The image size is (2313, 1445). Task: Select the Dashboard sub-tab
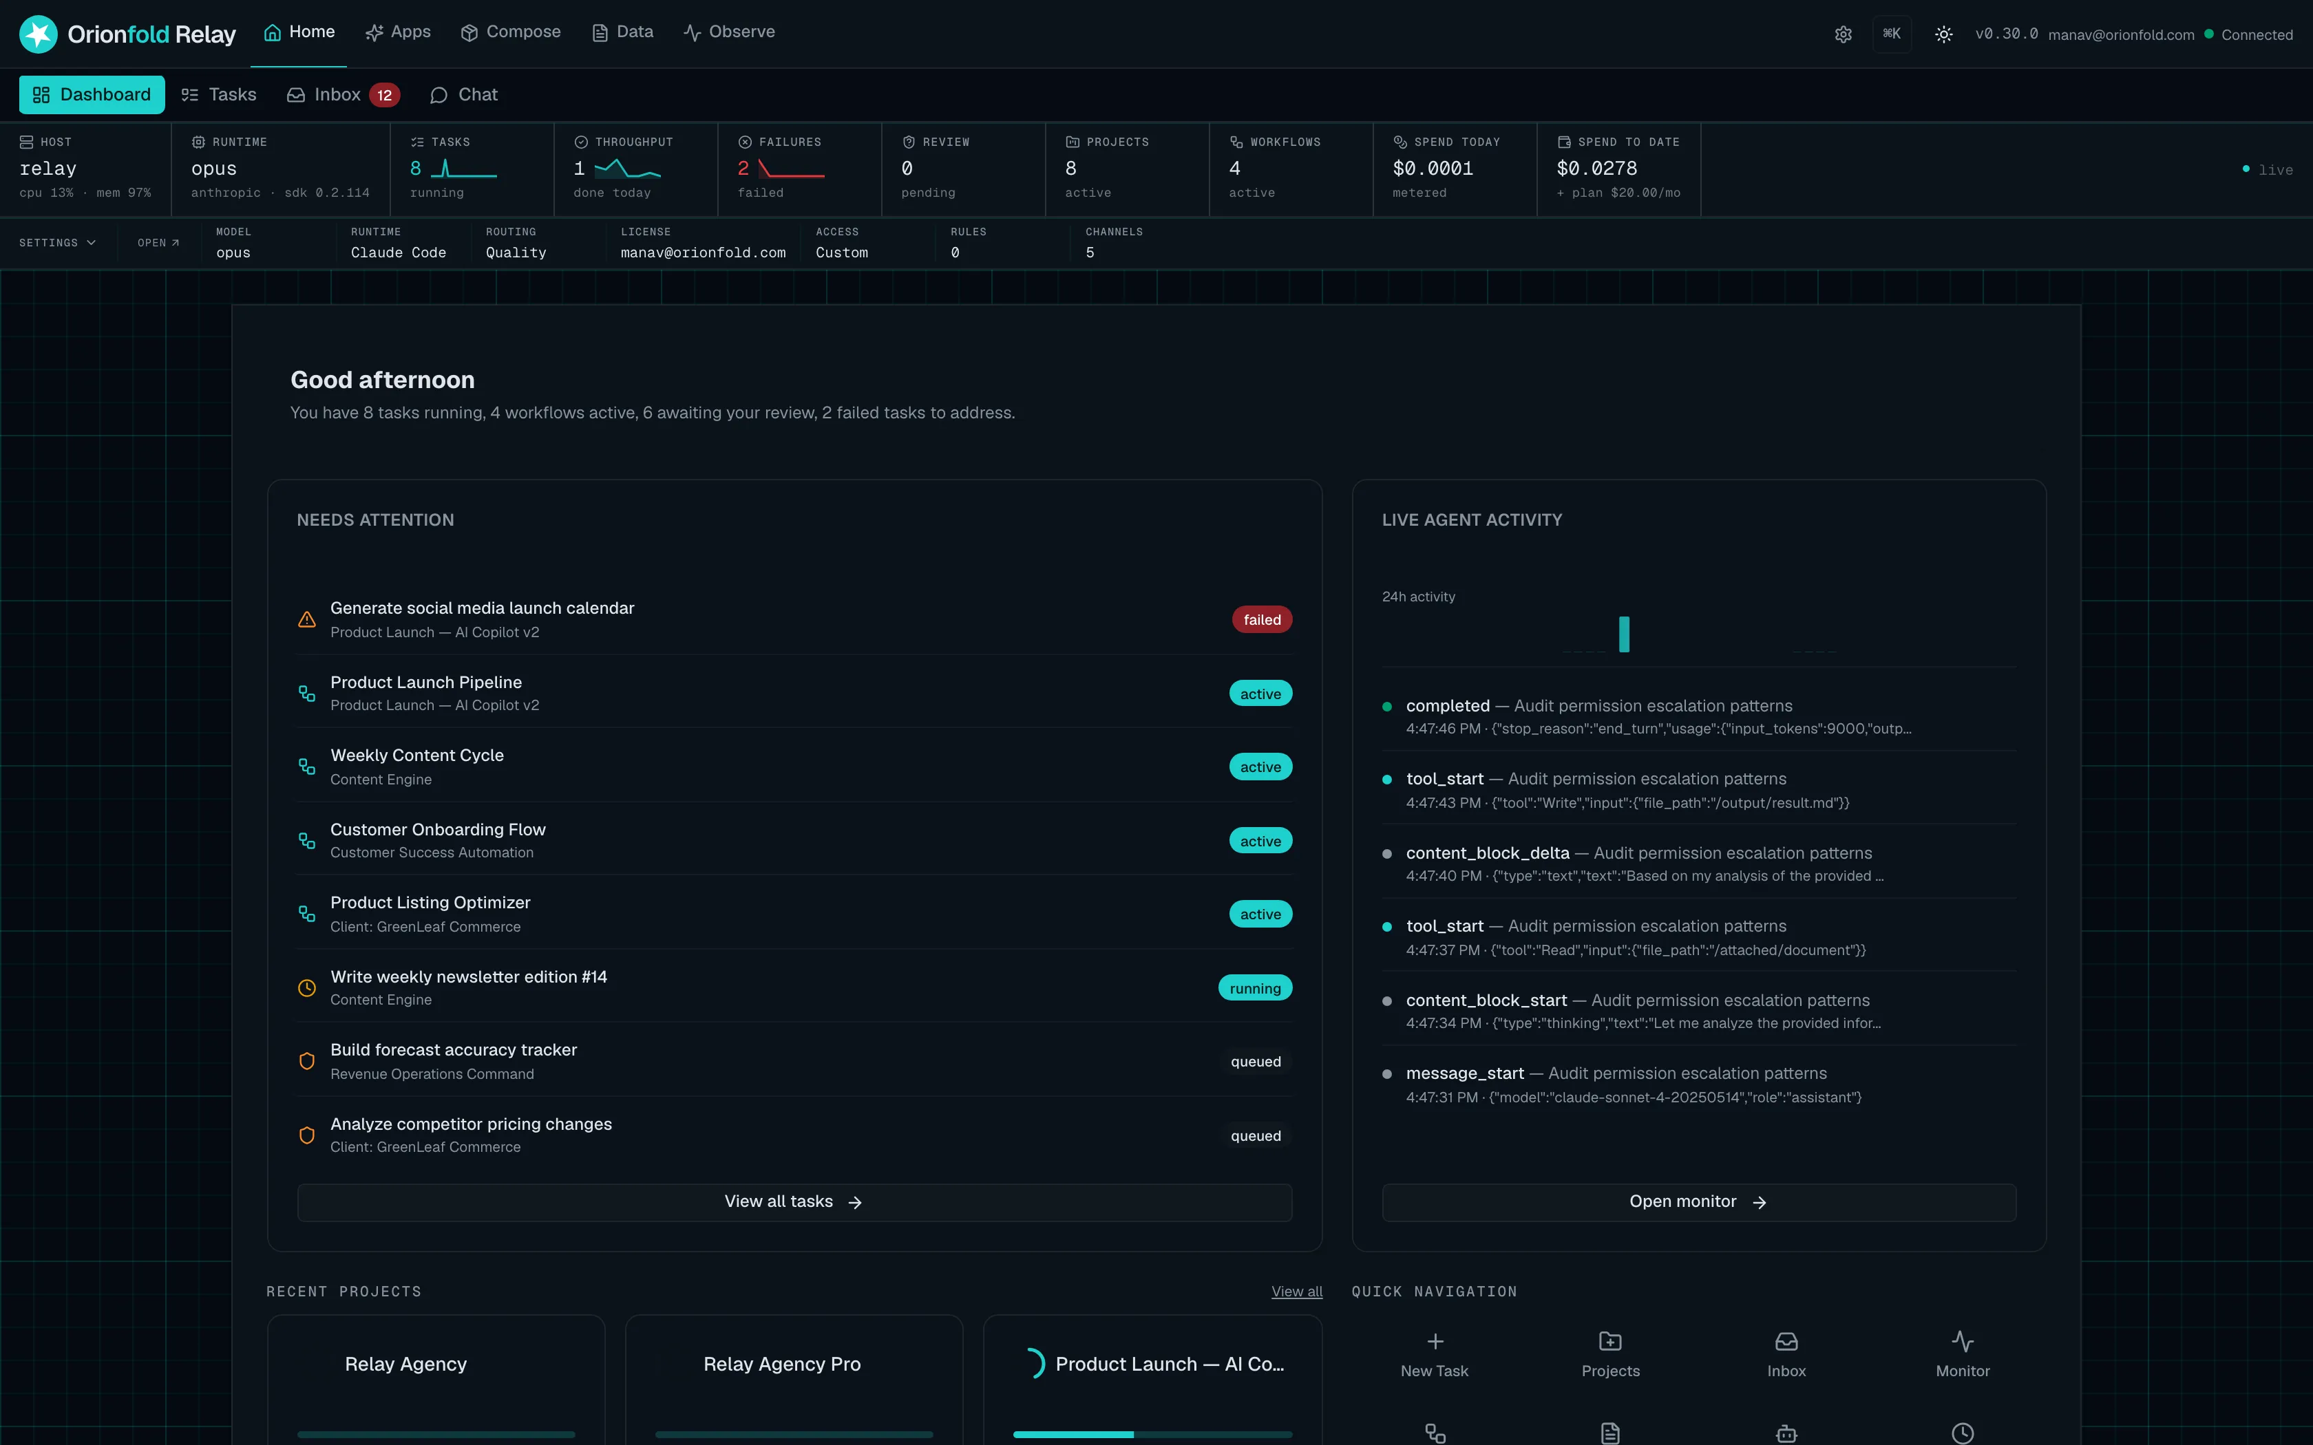(92, 95)
